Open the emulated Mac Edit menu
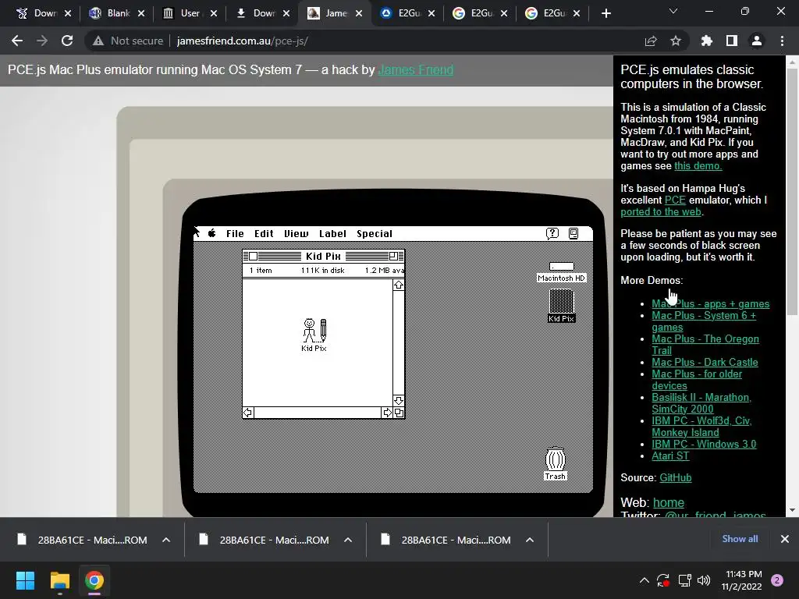Viewport: 799px width, 599px height. point(264,233)
